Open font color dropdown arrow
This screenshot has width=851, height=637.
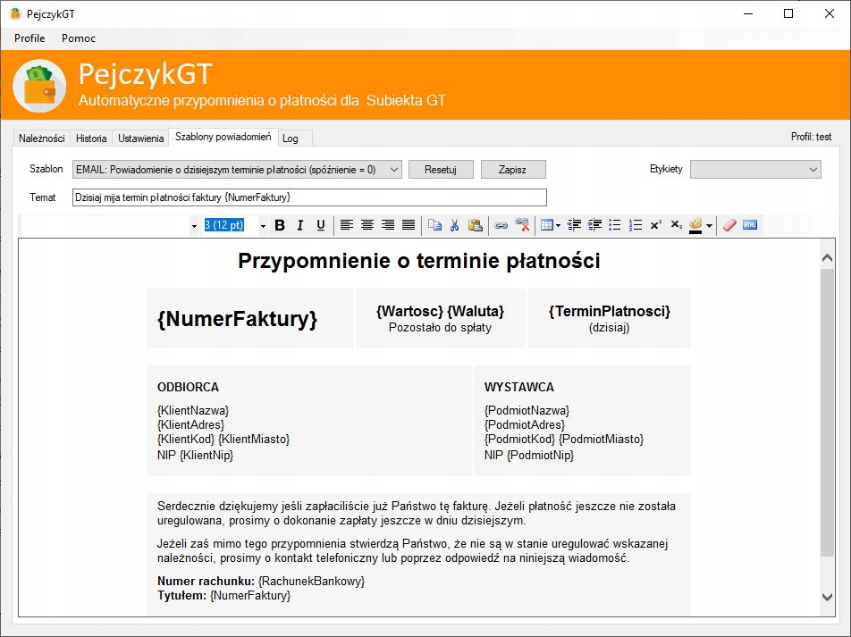(709, 226)
